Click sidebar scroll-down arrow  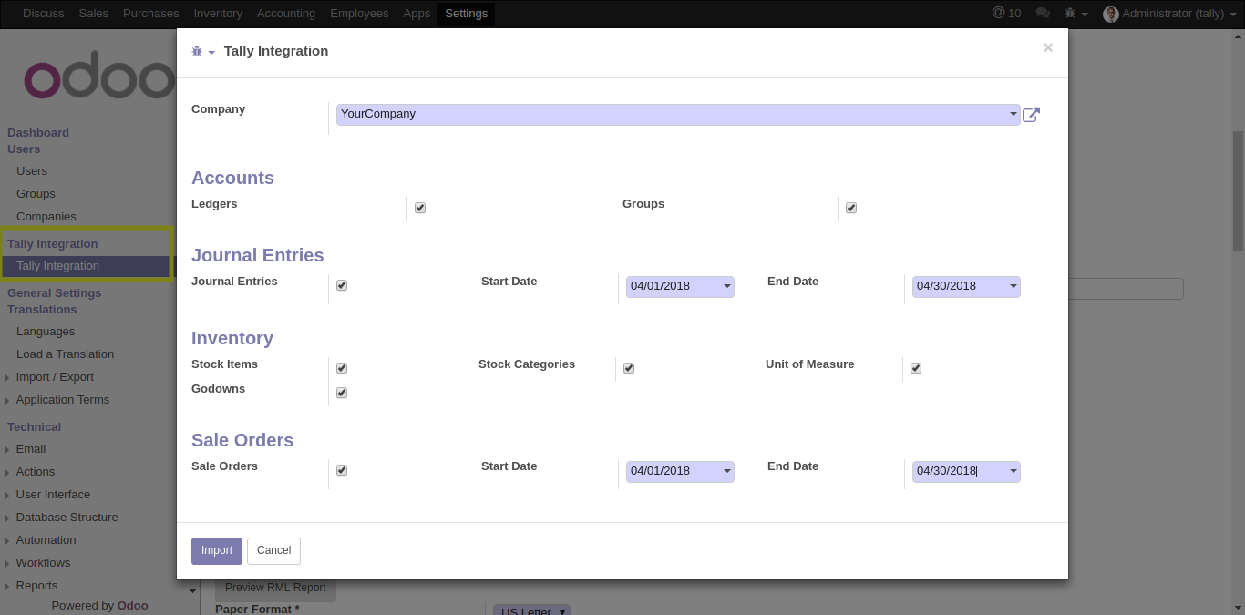point(192,591)
